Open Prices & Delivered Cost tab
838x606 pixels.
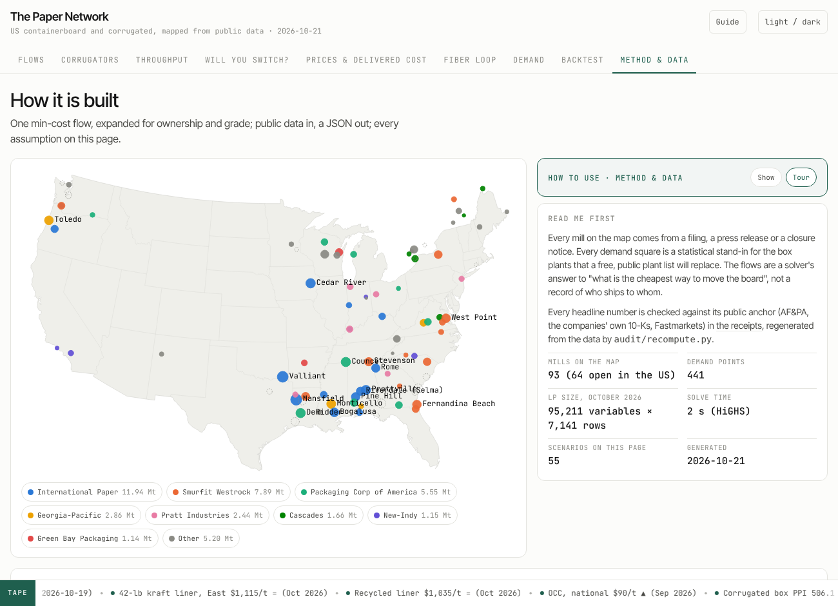[x=366, y=60]
